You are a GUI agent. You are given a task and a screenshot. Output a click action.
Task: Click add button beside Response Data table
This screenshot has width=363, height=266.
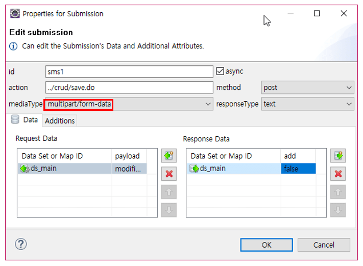click(337, 156)
